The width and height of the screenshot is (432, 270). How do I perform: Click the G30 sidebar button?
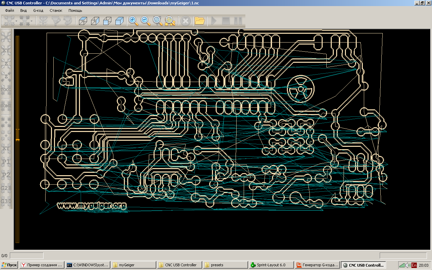click(x=6, y=202)
